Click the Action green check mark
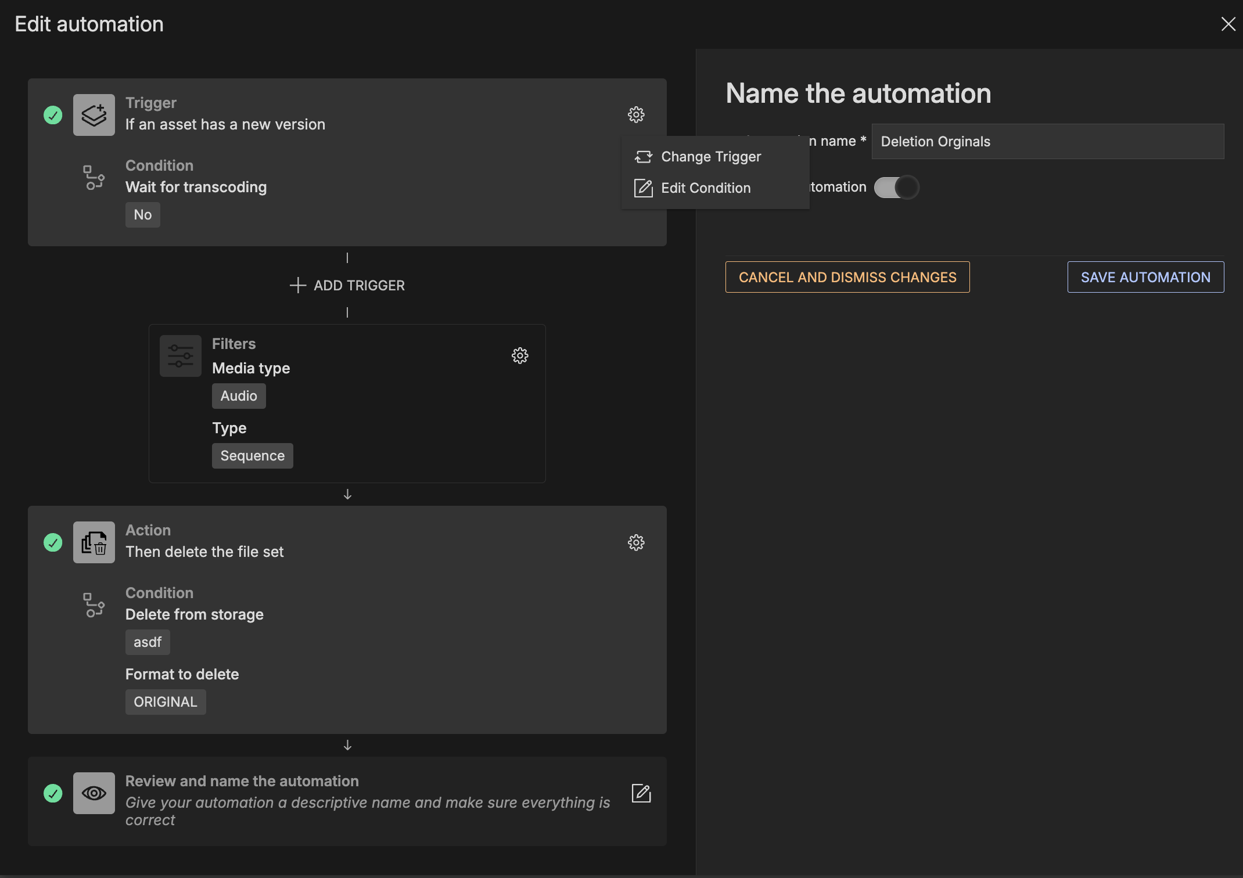Screen dimensions: 1243x878 click(53, 542)
